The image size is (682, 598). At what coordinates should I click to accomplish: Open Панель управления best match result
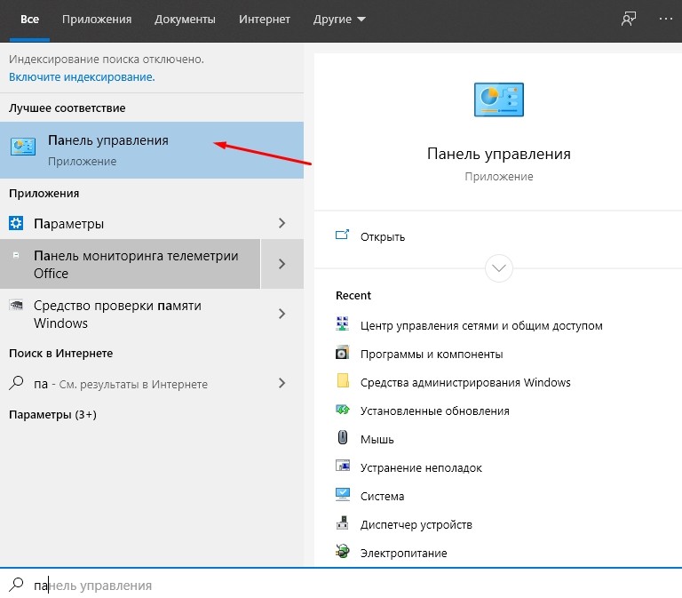(x=152, y=149)
